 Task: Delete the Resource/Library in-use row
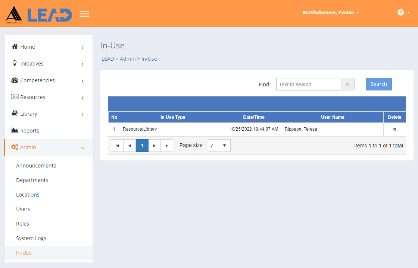pos(394,129)
